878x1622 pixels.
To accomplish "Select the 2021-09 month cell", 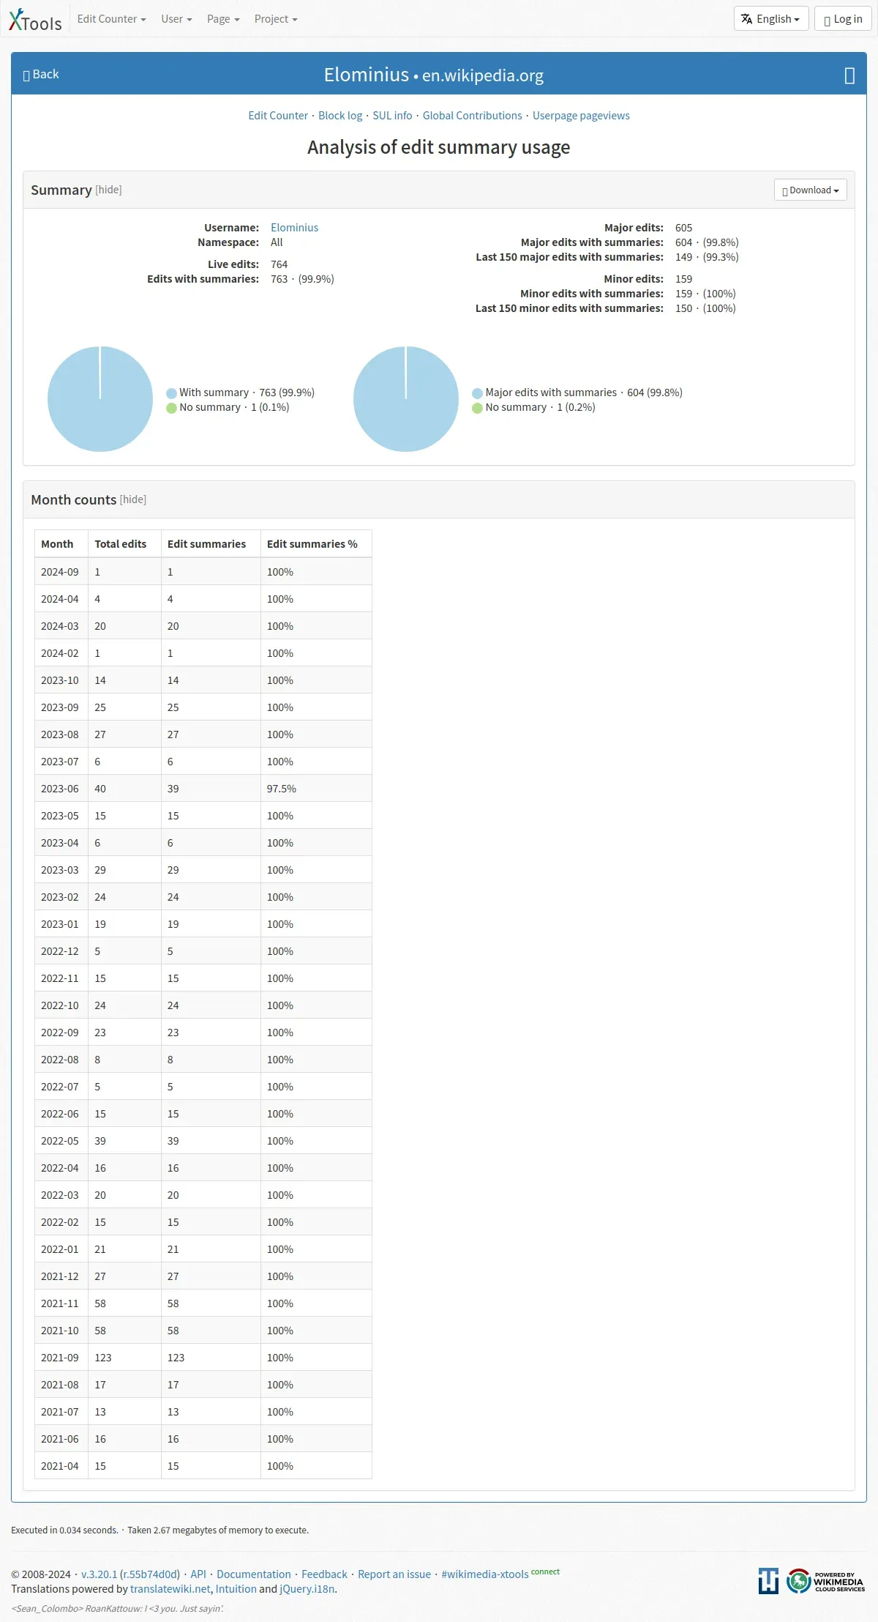I will point(60,1358).
